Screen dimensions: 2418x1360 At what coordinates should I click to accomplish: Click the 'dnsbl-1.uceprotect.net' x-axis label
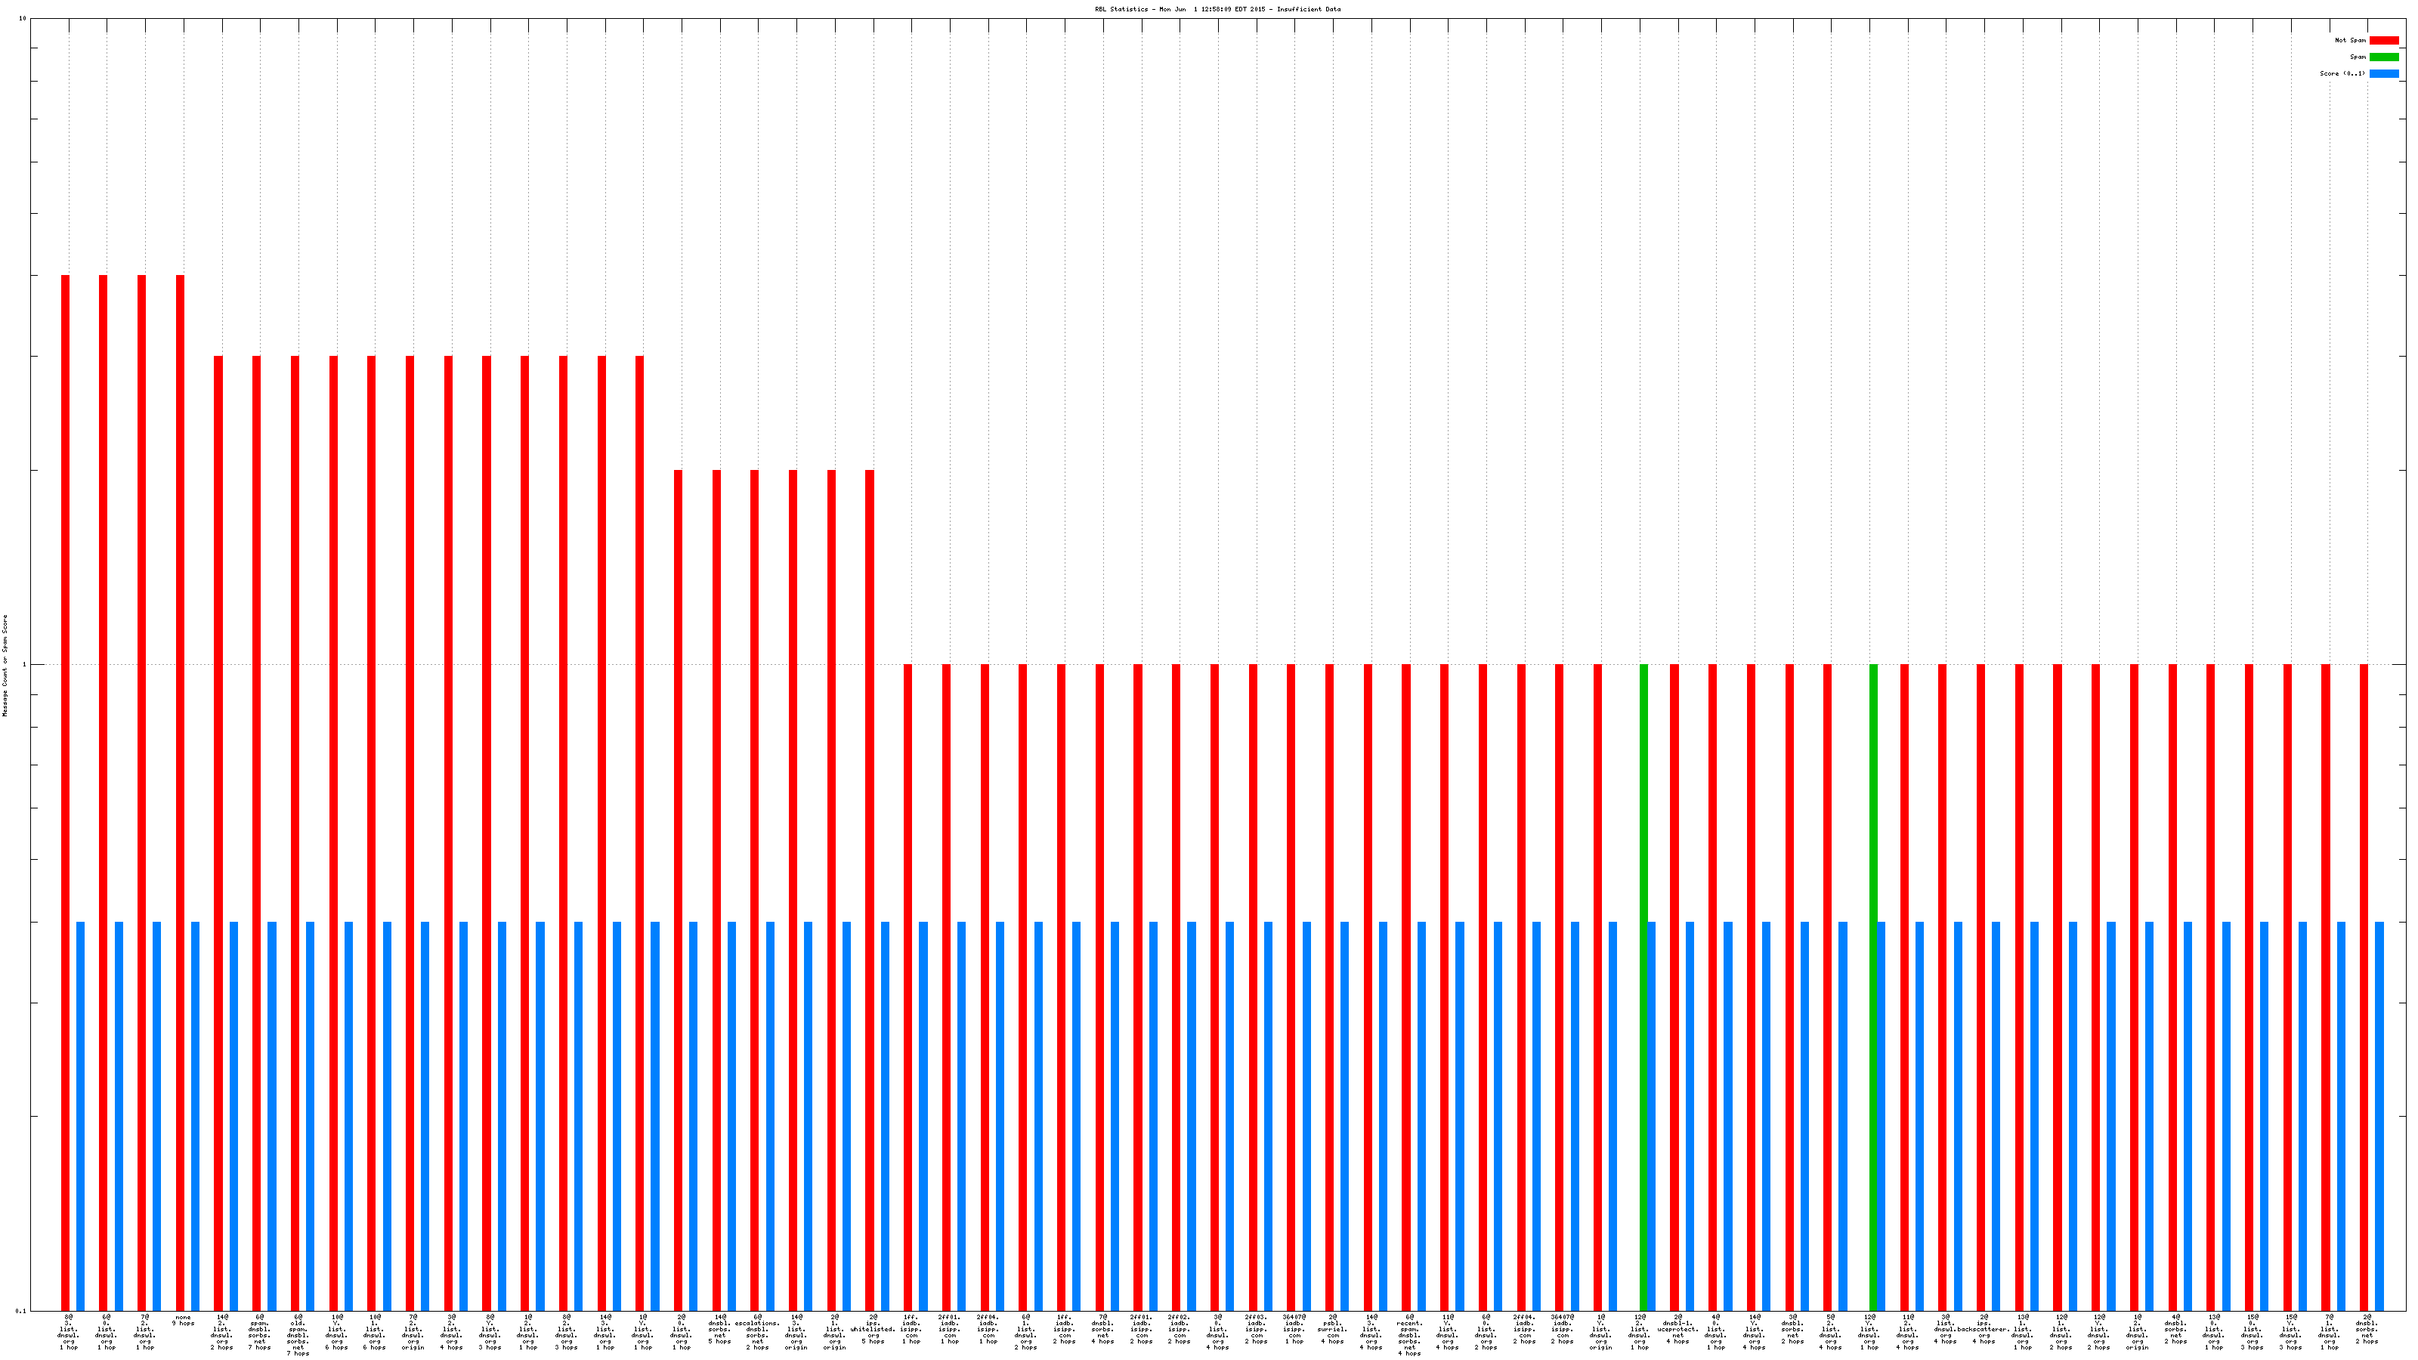click(x=1677, y=1329)
